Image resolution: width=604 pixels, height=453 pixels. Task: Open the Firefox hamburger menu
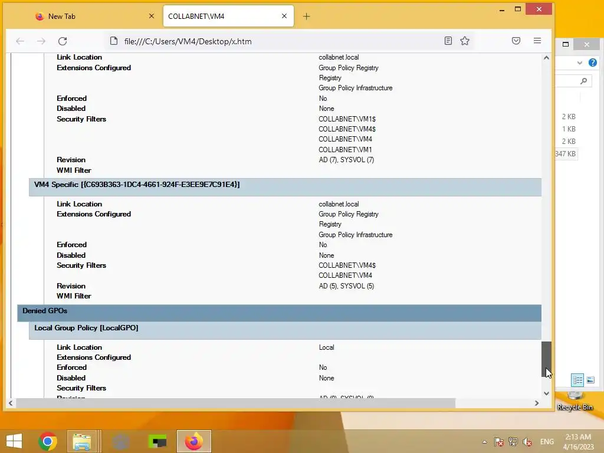[537, 41]
